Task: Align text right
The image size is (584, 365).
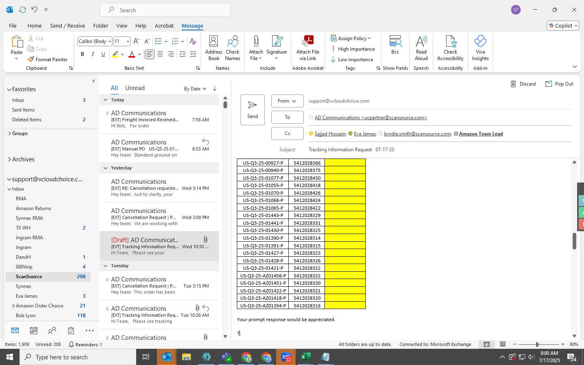Action: pos(171,54)
